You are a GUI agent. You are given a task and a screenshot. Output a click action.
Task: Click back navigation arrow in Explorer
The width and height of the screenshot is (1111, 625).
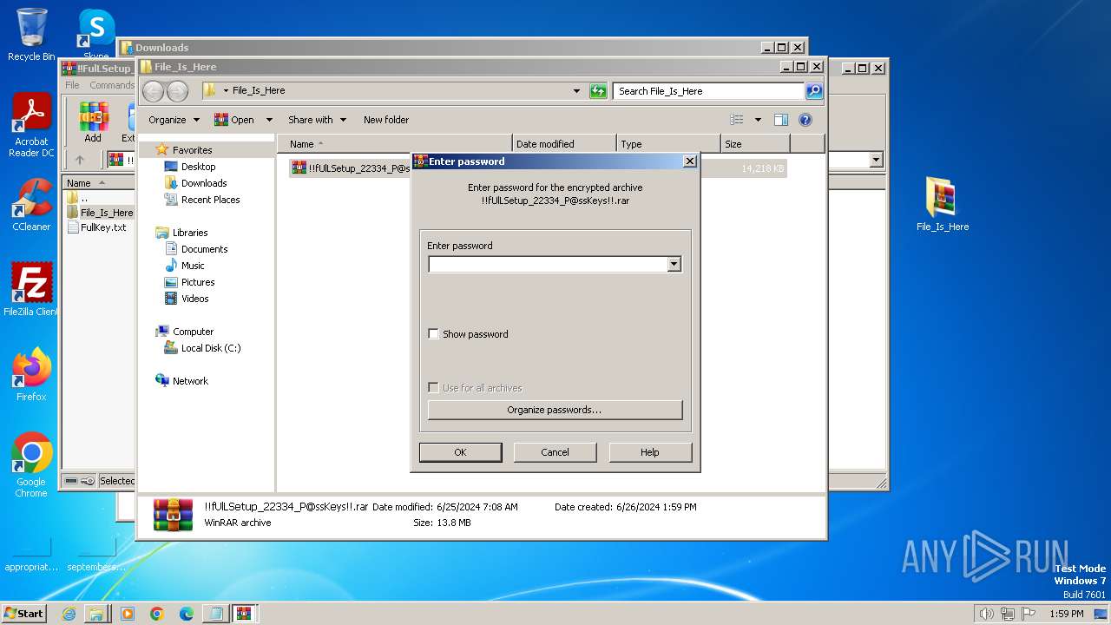153,91
